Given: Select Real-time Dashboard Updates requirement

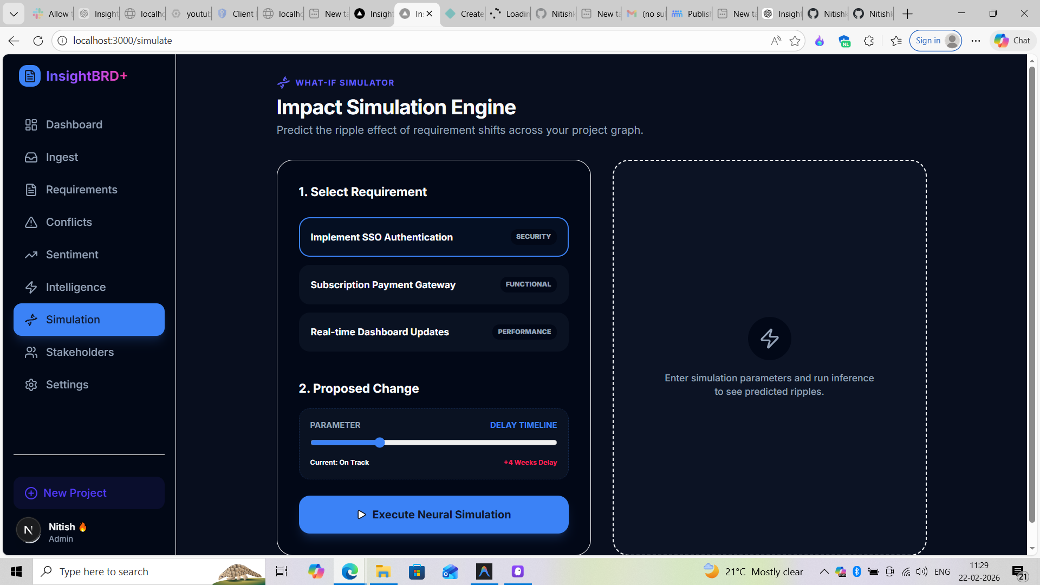Looking at the screenshot, I should pyautogui.click(x=433, y=331).
